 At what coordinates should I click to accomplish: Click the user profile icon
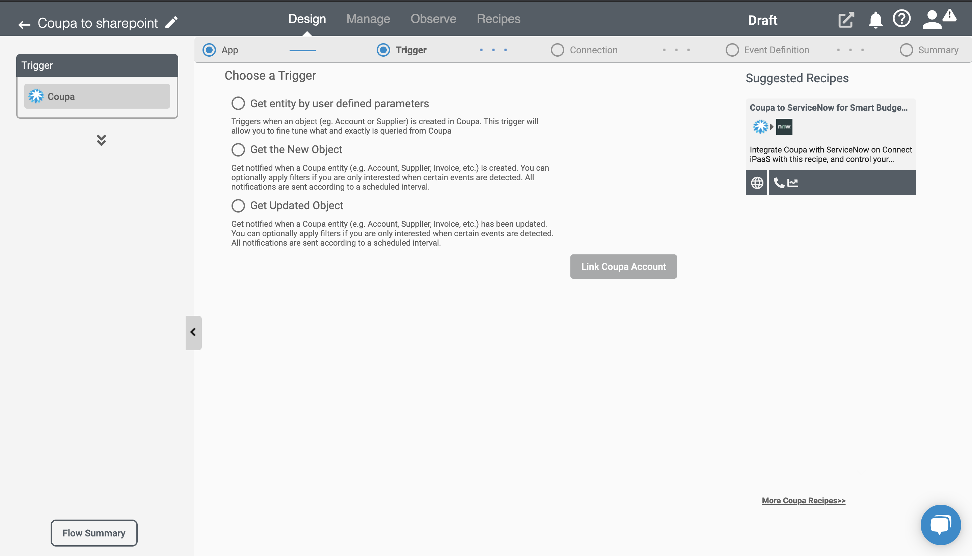[x=932, y=19]
